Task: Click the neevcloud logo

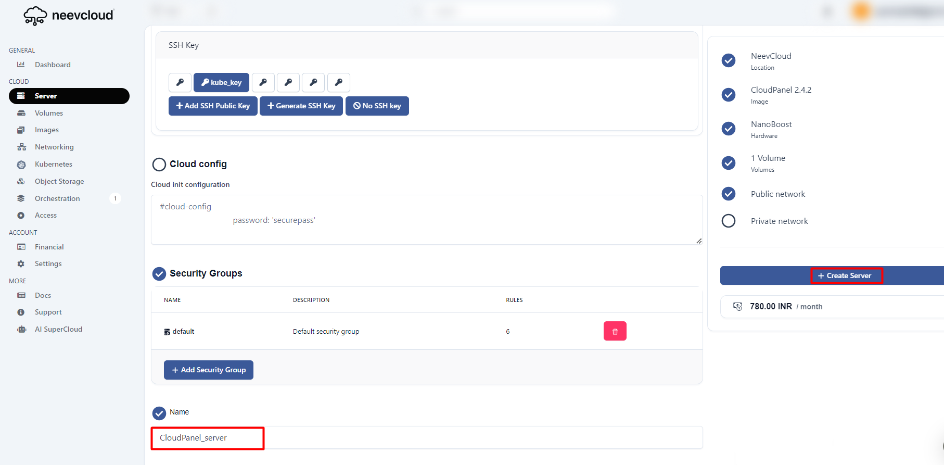Action: [69, 16]
